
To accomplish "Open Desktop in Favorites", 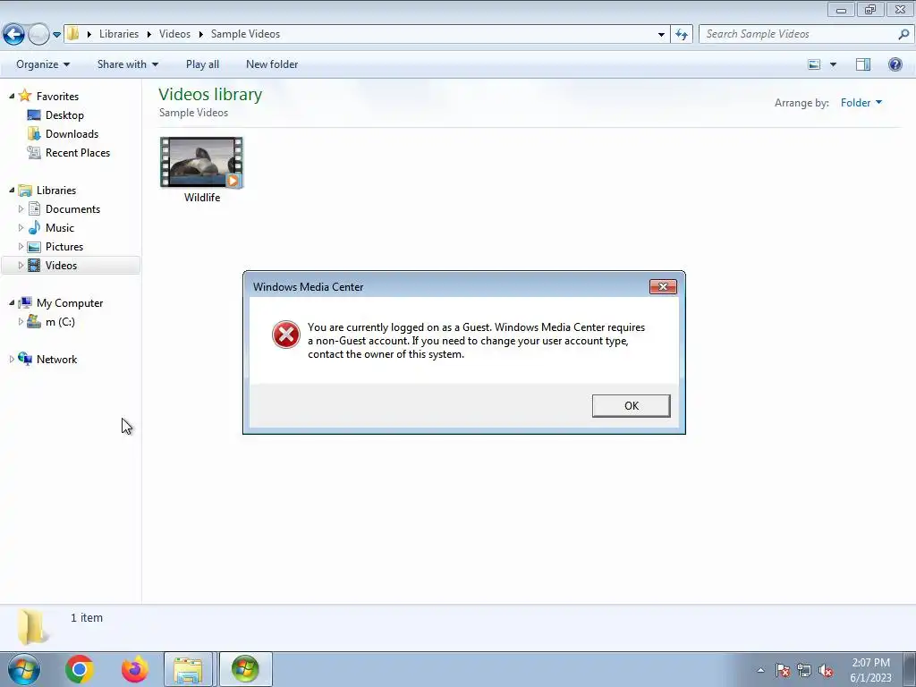I will coord(64,115).
